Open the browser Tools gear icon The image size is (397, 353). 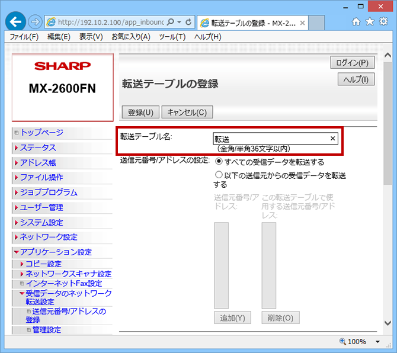[x=383, y=22]
